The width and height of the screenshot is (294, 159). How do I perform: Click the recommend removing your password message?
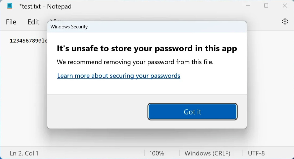click(x=135, y=62)
